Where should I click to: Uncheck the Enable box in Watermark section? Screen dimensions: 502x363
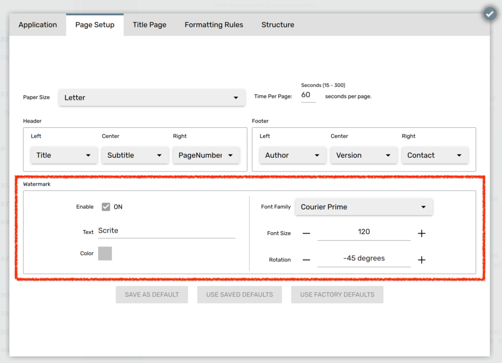[106, 207]
